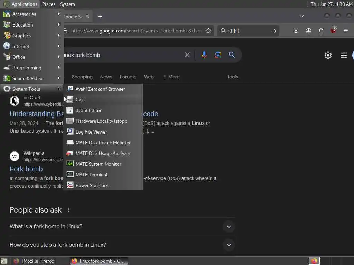Click the Applications menu in the top panel
354x265 pixels.
(20, 4)
